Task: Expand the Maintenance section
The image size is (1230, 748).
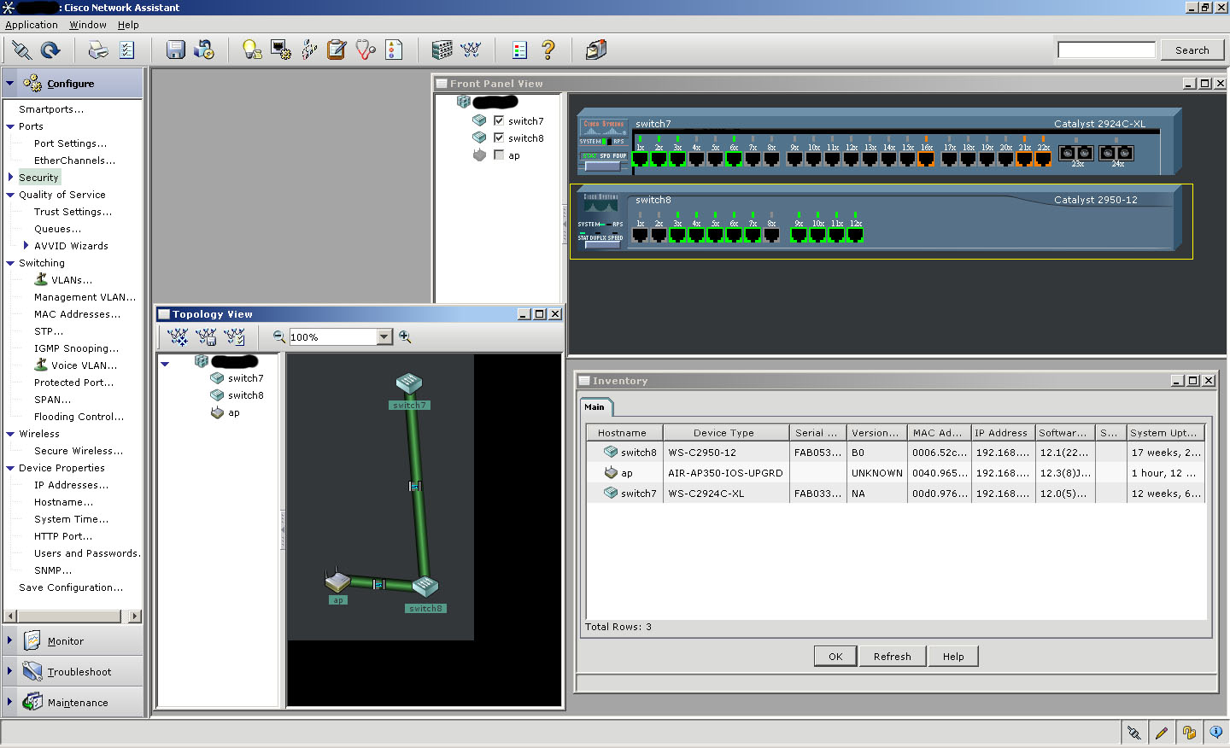Action: click(10, 702)
